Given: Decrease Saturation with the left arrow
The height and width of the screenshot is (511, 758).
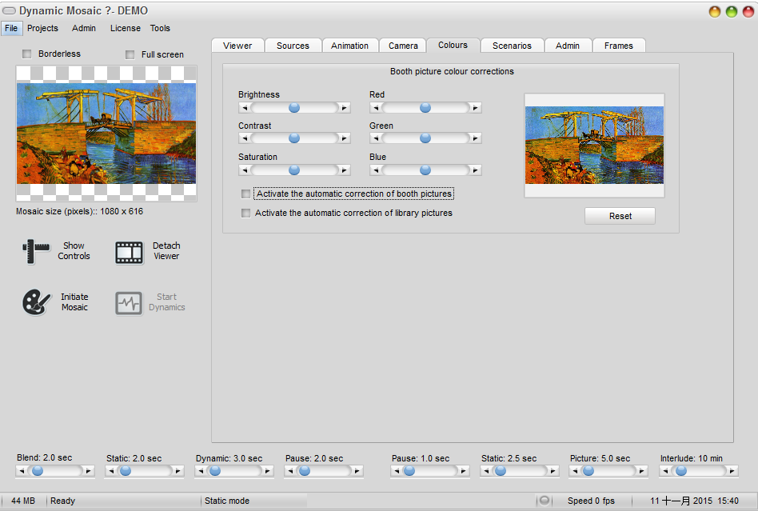Looking at the screenshot, I should pos(245,170).
